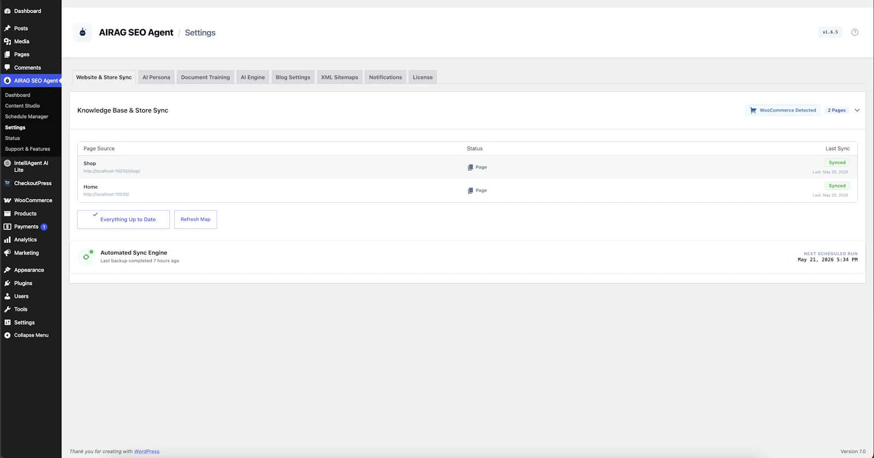Click the WooCommerce logo icon
This screenshot has width=874, height=458.
pos(8,201)
